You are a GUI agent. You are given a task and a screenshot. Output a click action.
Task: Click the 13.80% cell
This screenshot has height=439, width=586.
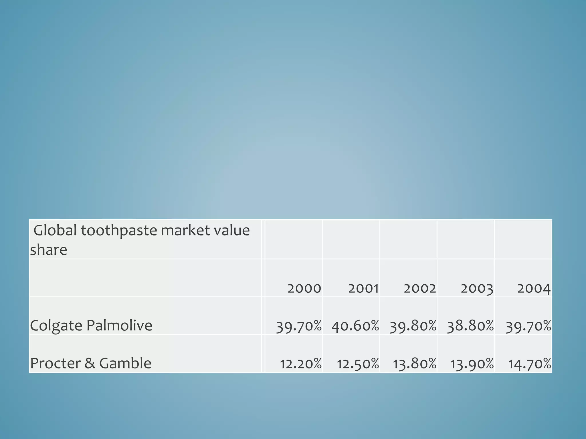point(409,354)
